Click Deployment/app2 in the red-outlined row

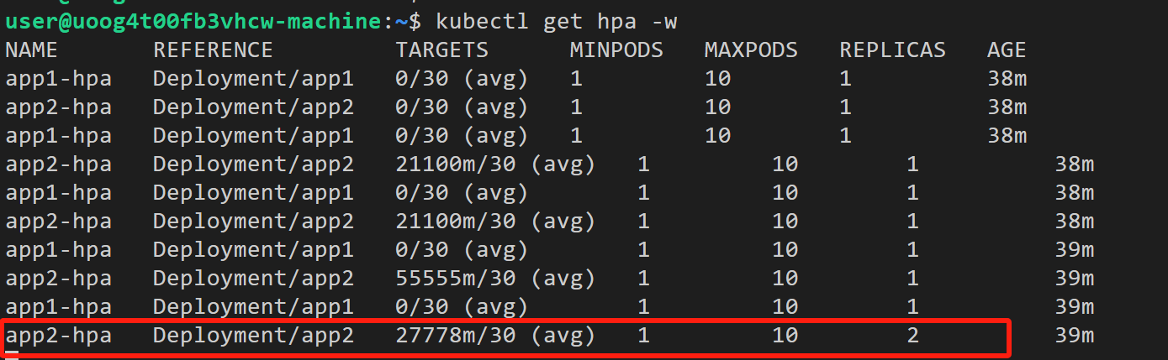[253, 337]
